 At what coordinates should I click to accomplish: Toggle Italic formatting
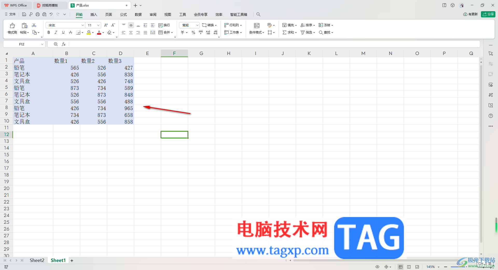tap(56, 32)
